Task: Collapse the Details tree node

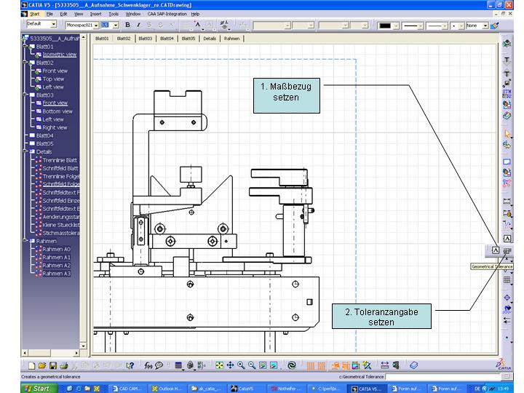Action: click(x=25, y=151)
